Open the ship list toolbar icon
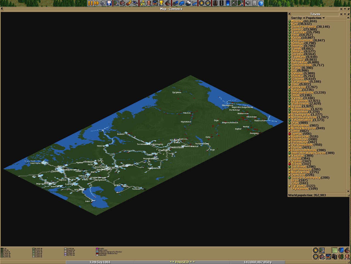The height and width of the screenshot is (264, 351). point(188,3)
